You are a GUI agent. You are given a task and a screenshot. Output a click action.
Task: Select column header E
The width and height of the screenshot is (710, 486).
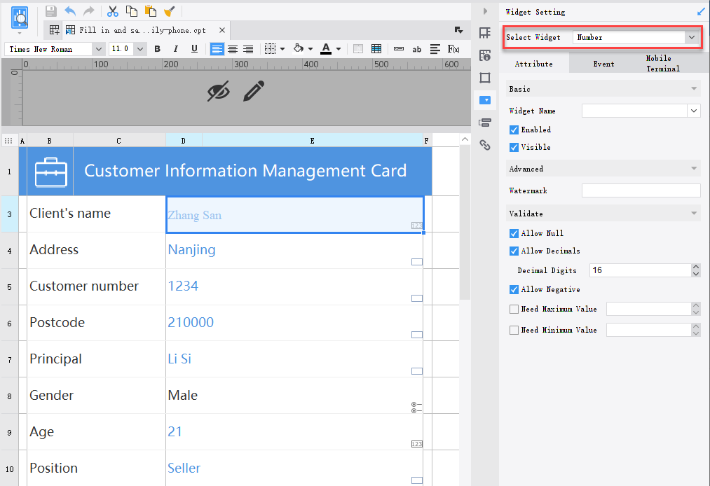[x=312, y=141]
